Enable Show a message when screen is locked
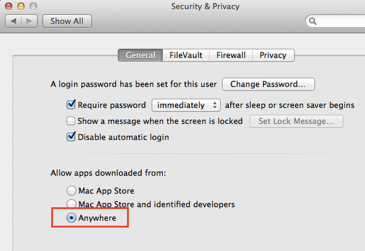The height and width of the screenshot is (251, 365). pos(71,121)
